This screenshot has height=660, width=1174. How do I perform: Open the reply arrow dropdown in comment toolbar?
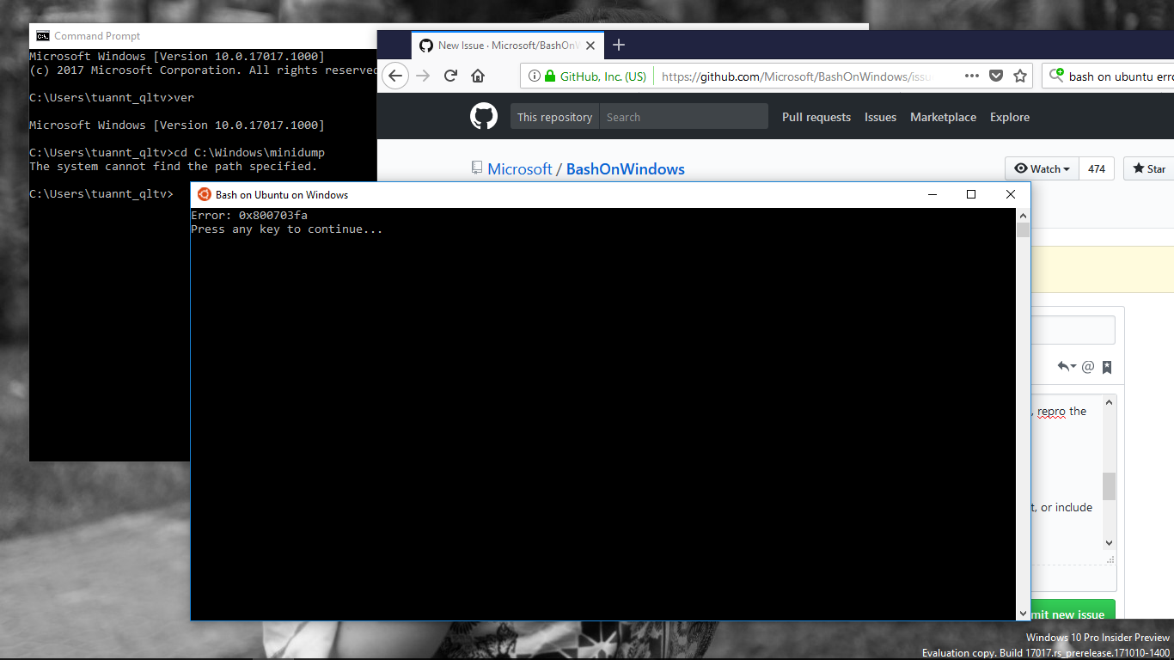tap(1067, 367)
